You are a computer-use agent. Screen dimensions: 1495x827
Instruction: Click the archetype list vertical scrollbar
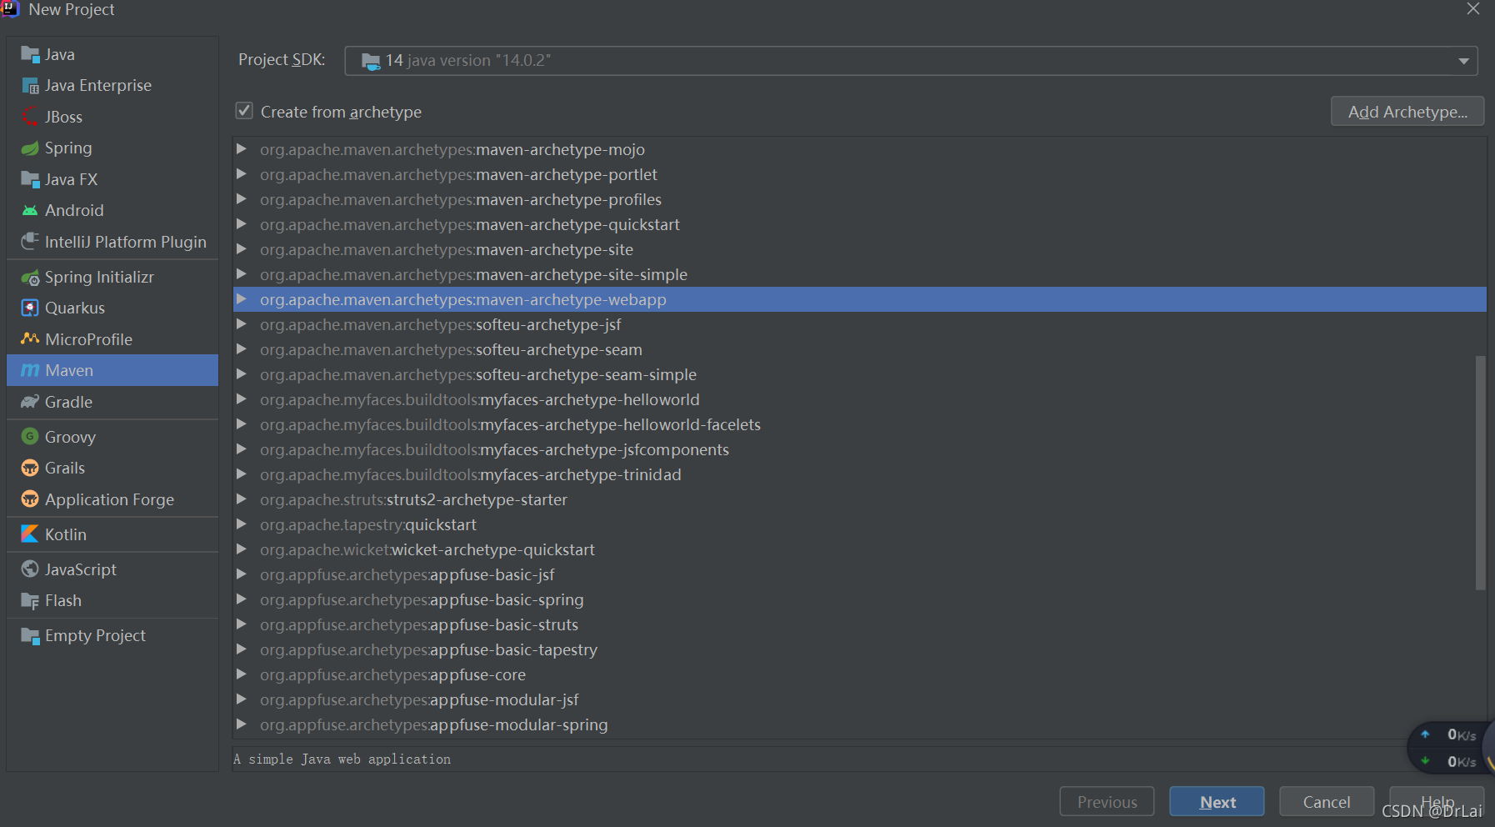click(x=1481, y=473)
